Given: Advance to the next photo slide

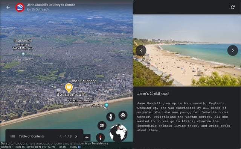Looking at the screenshot, I should point(233,50).
